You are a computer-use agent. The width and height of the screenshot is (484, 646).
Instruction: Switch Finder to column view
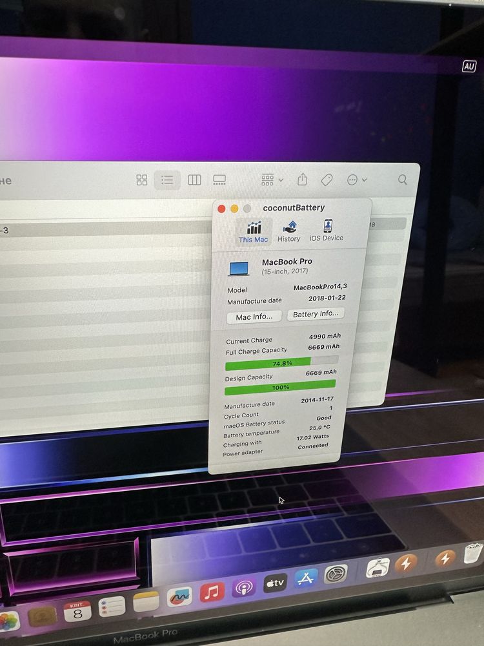point(194,180)
